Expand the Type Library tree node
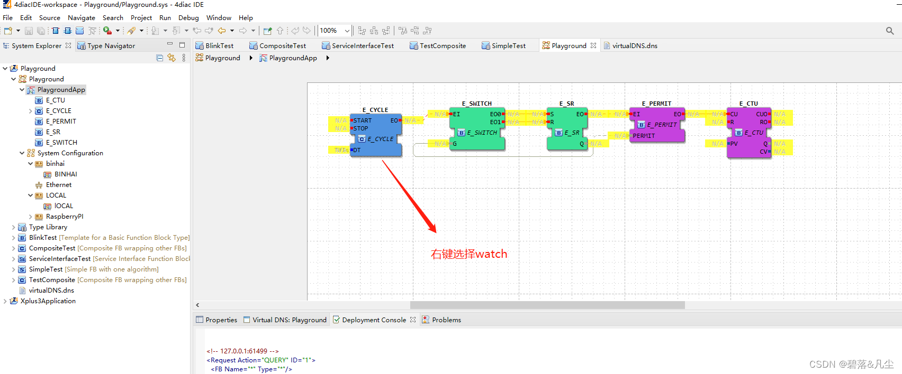This screenshot has height=374, width=902. click(x=13, y=227)
